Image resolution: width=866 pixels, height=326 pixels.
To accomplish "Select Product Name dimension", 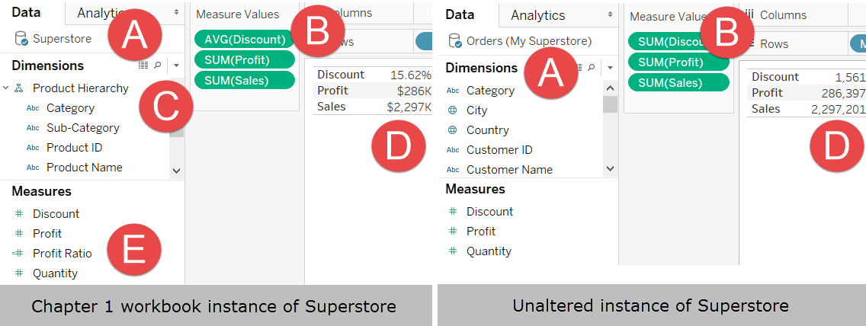I will tap(85, 167).
